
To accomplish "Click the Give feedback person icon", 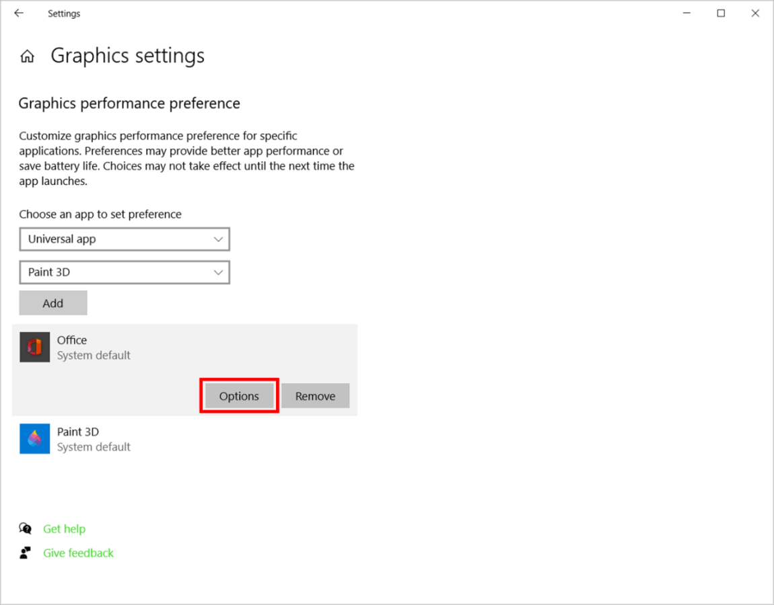I will pyautogui.click(x=25, y=553).
